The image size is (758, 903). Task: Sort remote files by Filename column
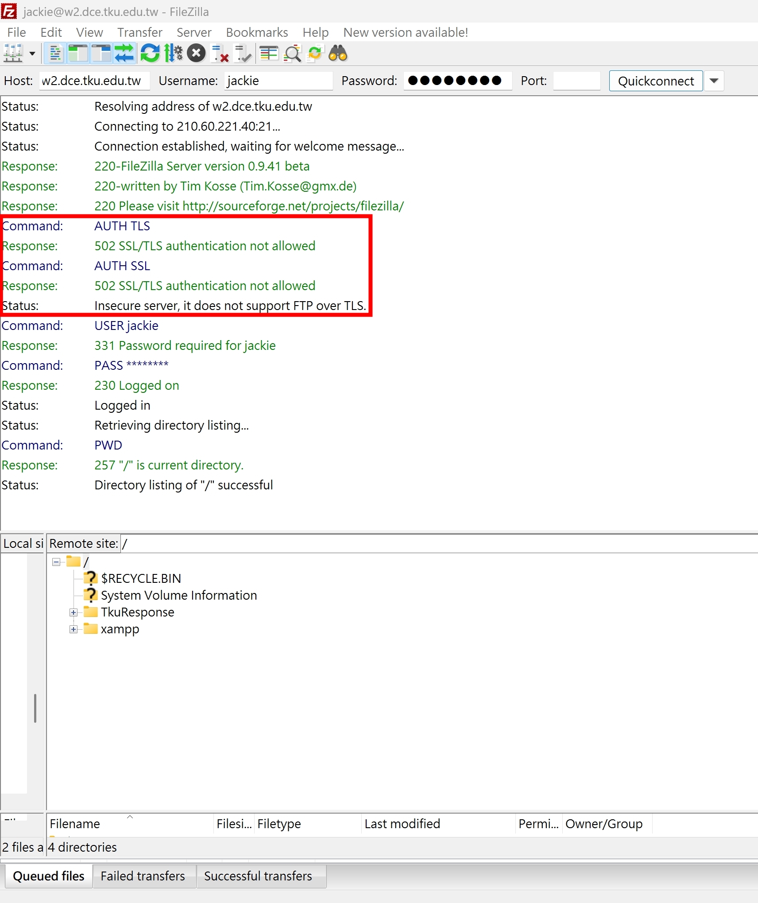(130, 824)
